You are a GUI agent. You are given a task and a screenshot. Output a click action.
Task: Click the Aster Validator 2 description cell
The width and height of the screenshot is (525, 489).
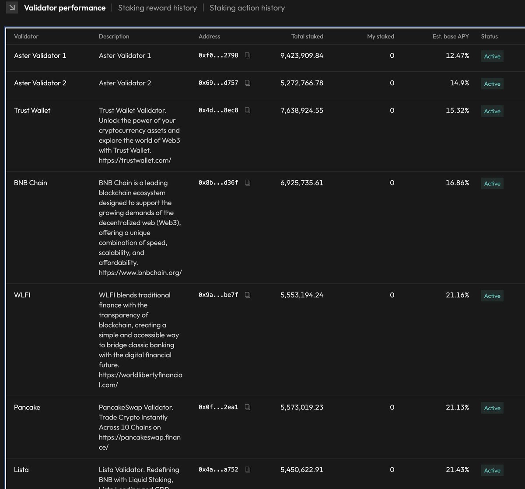pos(125,83)
